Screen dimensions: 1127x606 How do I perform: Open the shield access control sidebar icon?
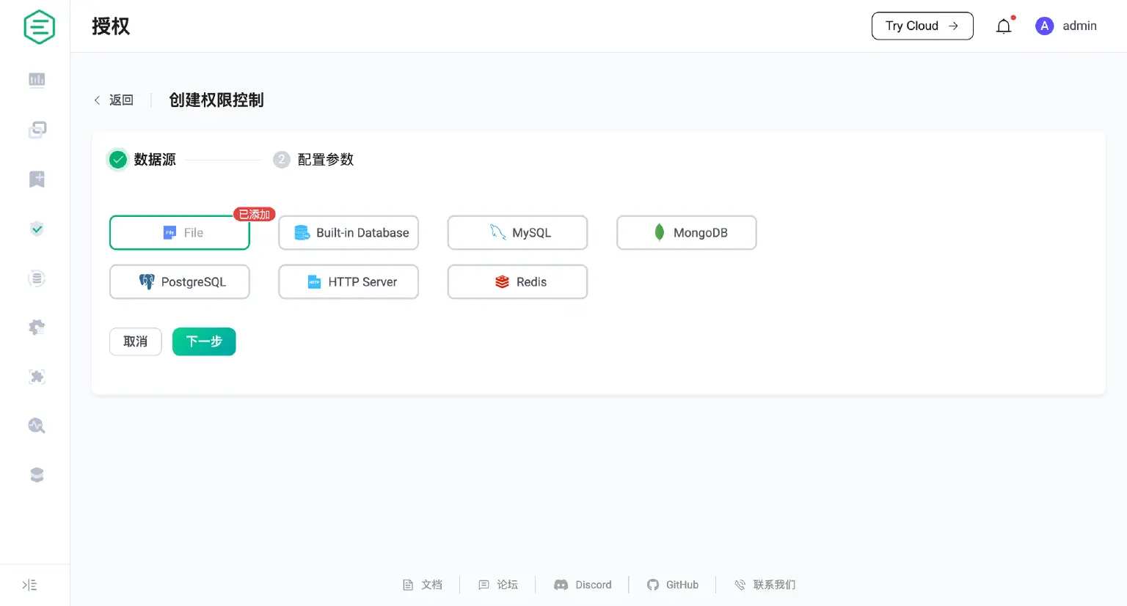(x=37, y=229)
